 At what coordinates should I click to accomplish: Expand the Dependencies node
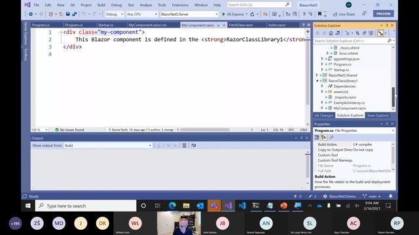pos(322,86)
